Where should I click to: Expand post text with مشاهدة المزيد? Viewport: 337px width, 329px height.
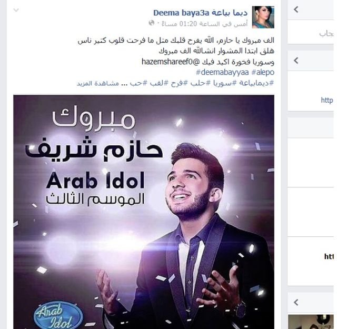tap(98, 83)
